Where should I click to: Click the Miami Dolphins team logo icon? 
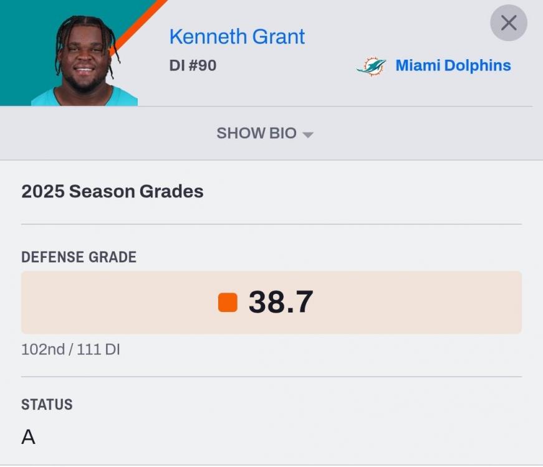pos(371,66)
